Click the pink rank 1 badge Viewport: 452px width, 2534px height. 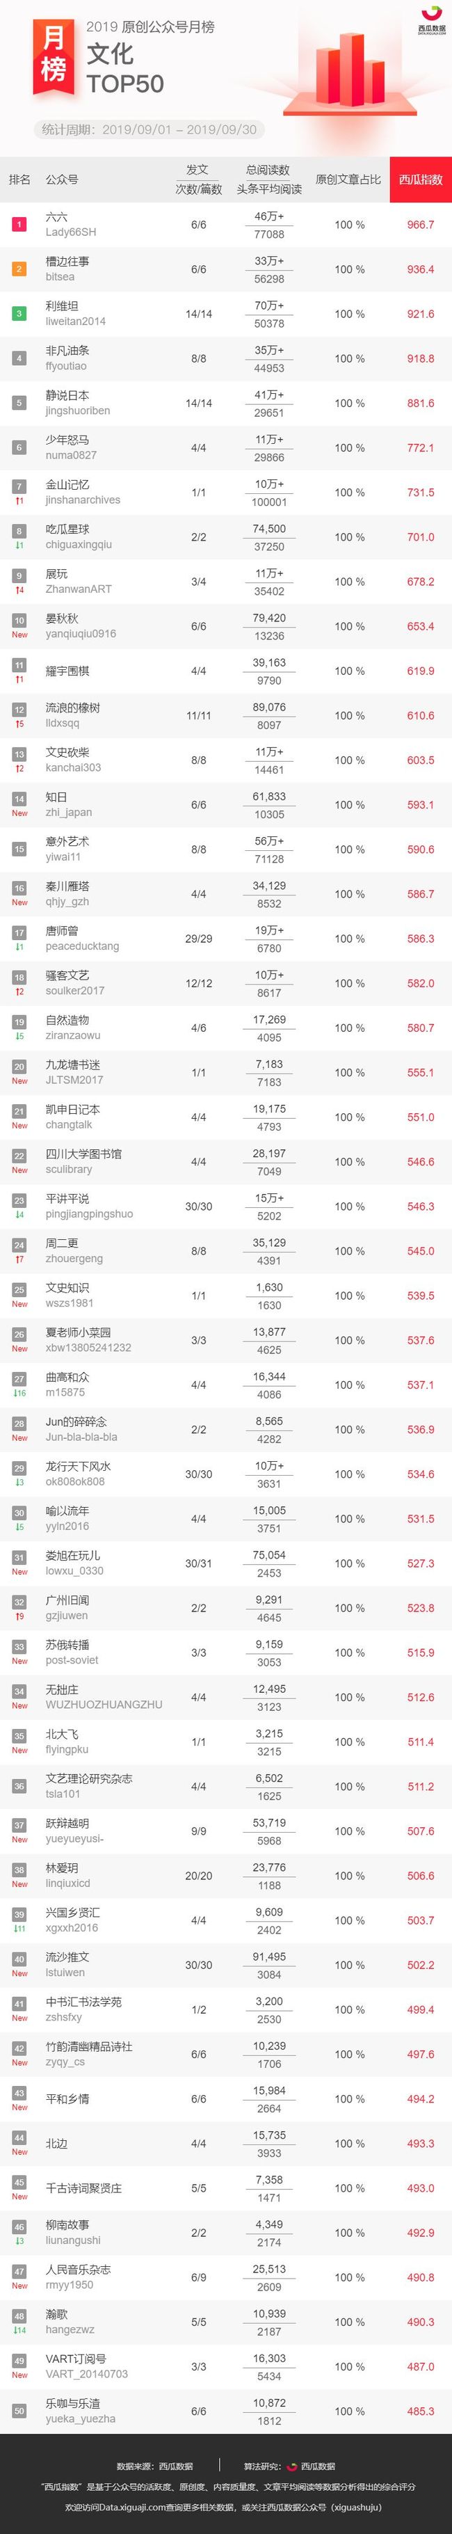(19, 224)
